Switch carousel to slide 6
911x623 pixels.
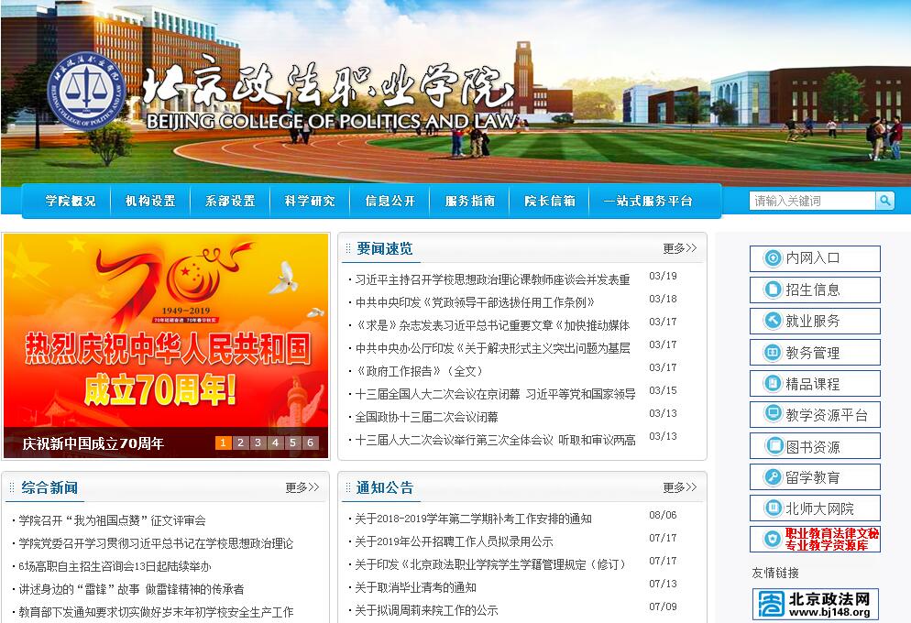pos(311,443)
